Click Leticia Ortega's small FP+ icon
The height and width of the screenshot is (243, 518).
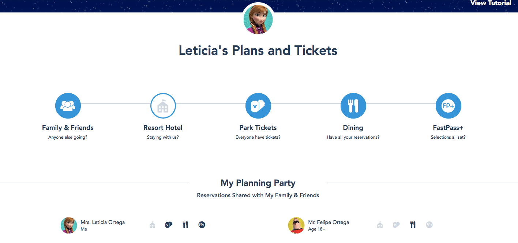pos(202,225)
